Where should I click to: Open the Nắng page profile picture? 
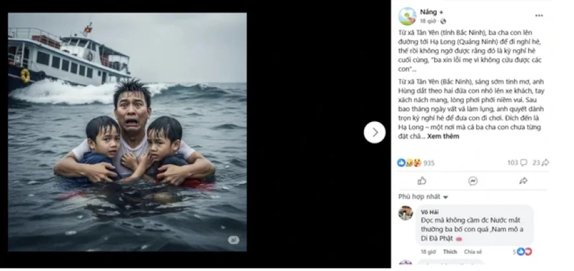[407, 16]
